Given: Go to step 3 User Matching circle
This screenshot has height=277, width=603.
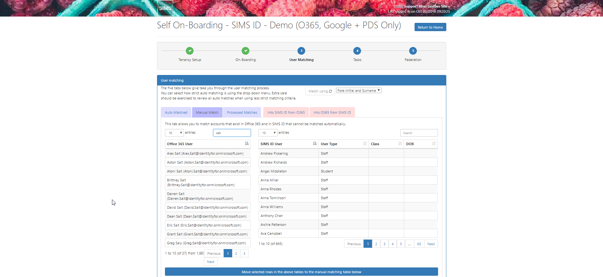Looking at the screenshot, I should point(301,51).
